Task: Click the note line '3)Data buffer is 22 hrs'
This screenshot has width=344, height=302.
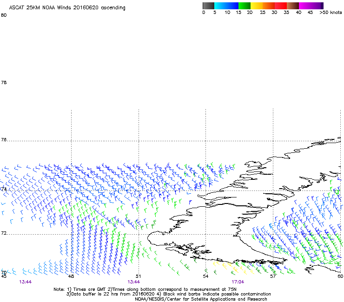Action: pyautogui.click(x=168, y=294)
